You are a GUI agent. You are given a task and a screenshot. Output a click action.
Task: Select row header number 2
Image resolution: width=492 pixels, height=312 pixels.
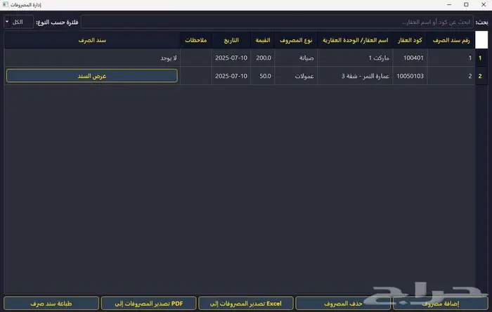481,75
